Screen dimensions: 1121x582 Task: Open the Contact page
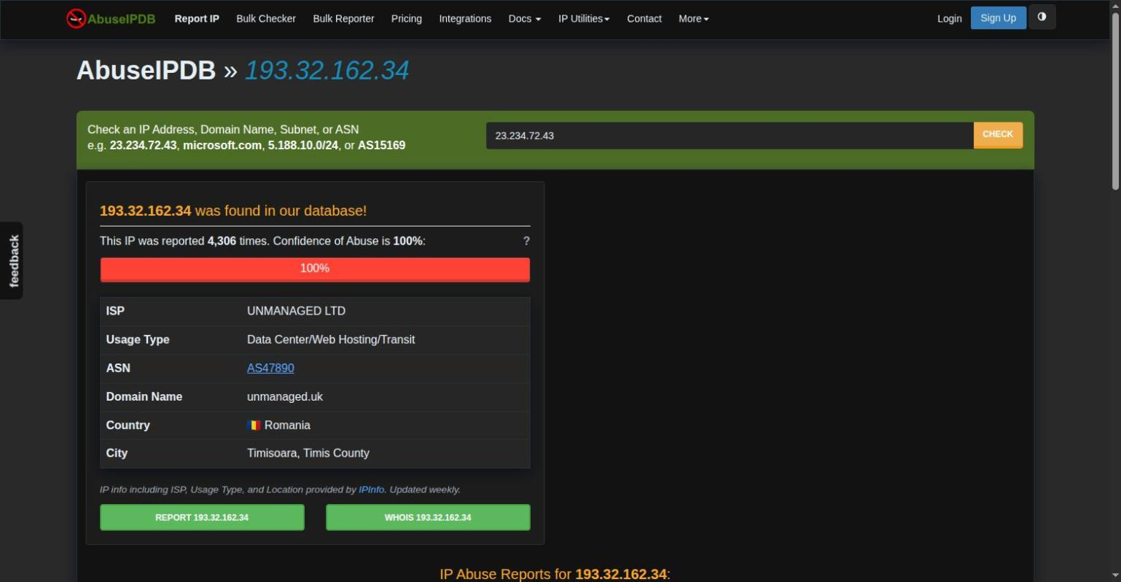click(x=644, y=19)
